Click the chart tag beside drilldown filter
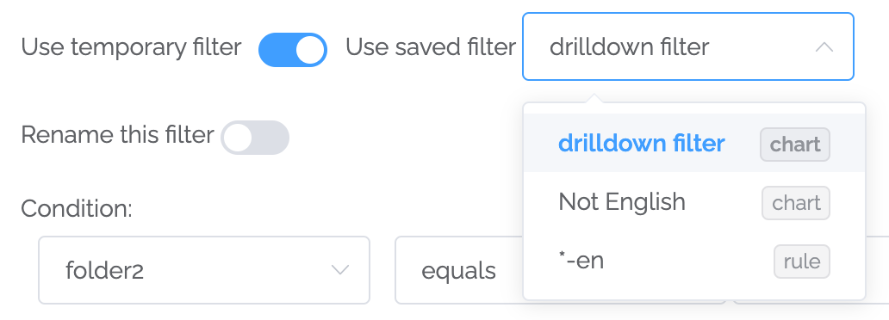Viewport: 889px width, 320px height. click(795, 145)
